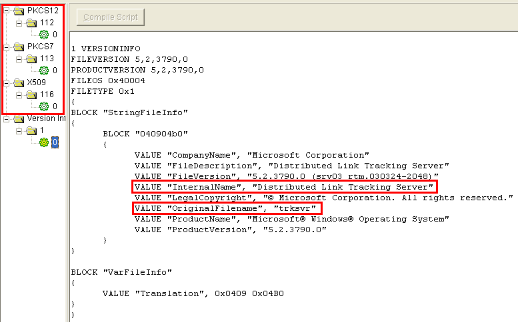Screen dimensions: 518x322
Task: Click the yellow gear icon under folder 1
Action: [x=44, y=142]
